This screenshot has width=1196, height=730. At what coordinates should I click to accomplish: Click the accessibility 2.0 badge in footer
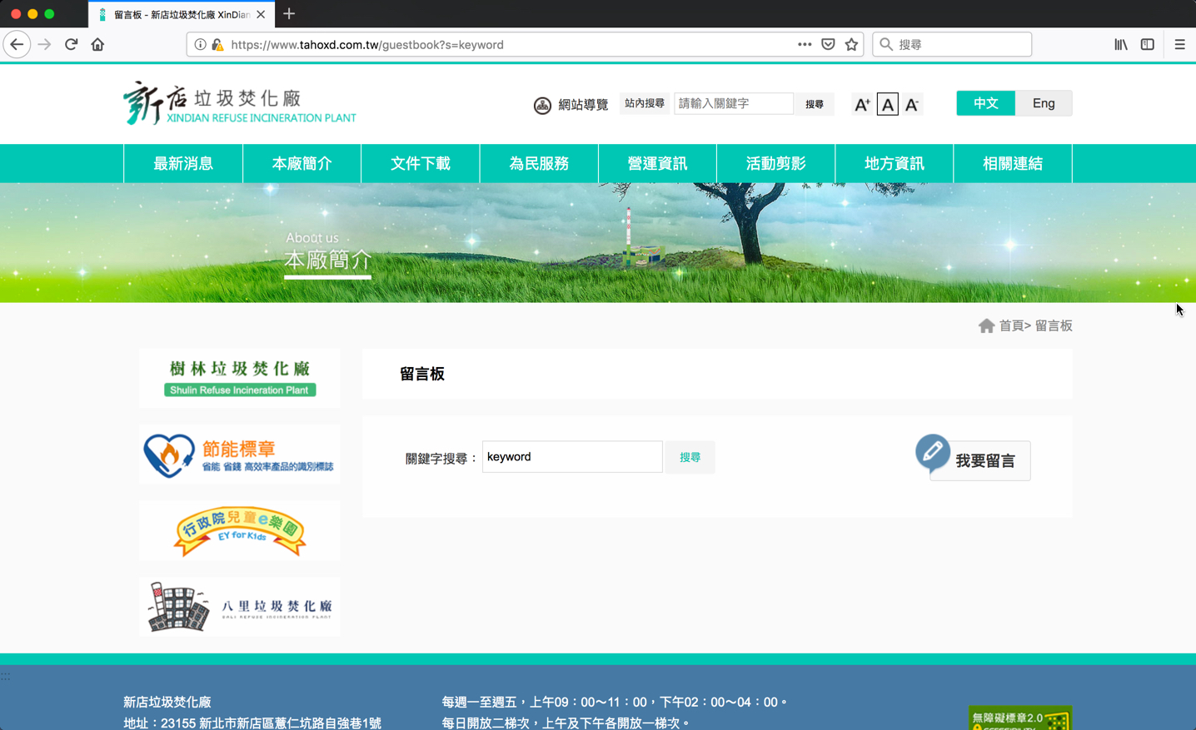(x=1020, y=718)
